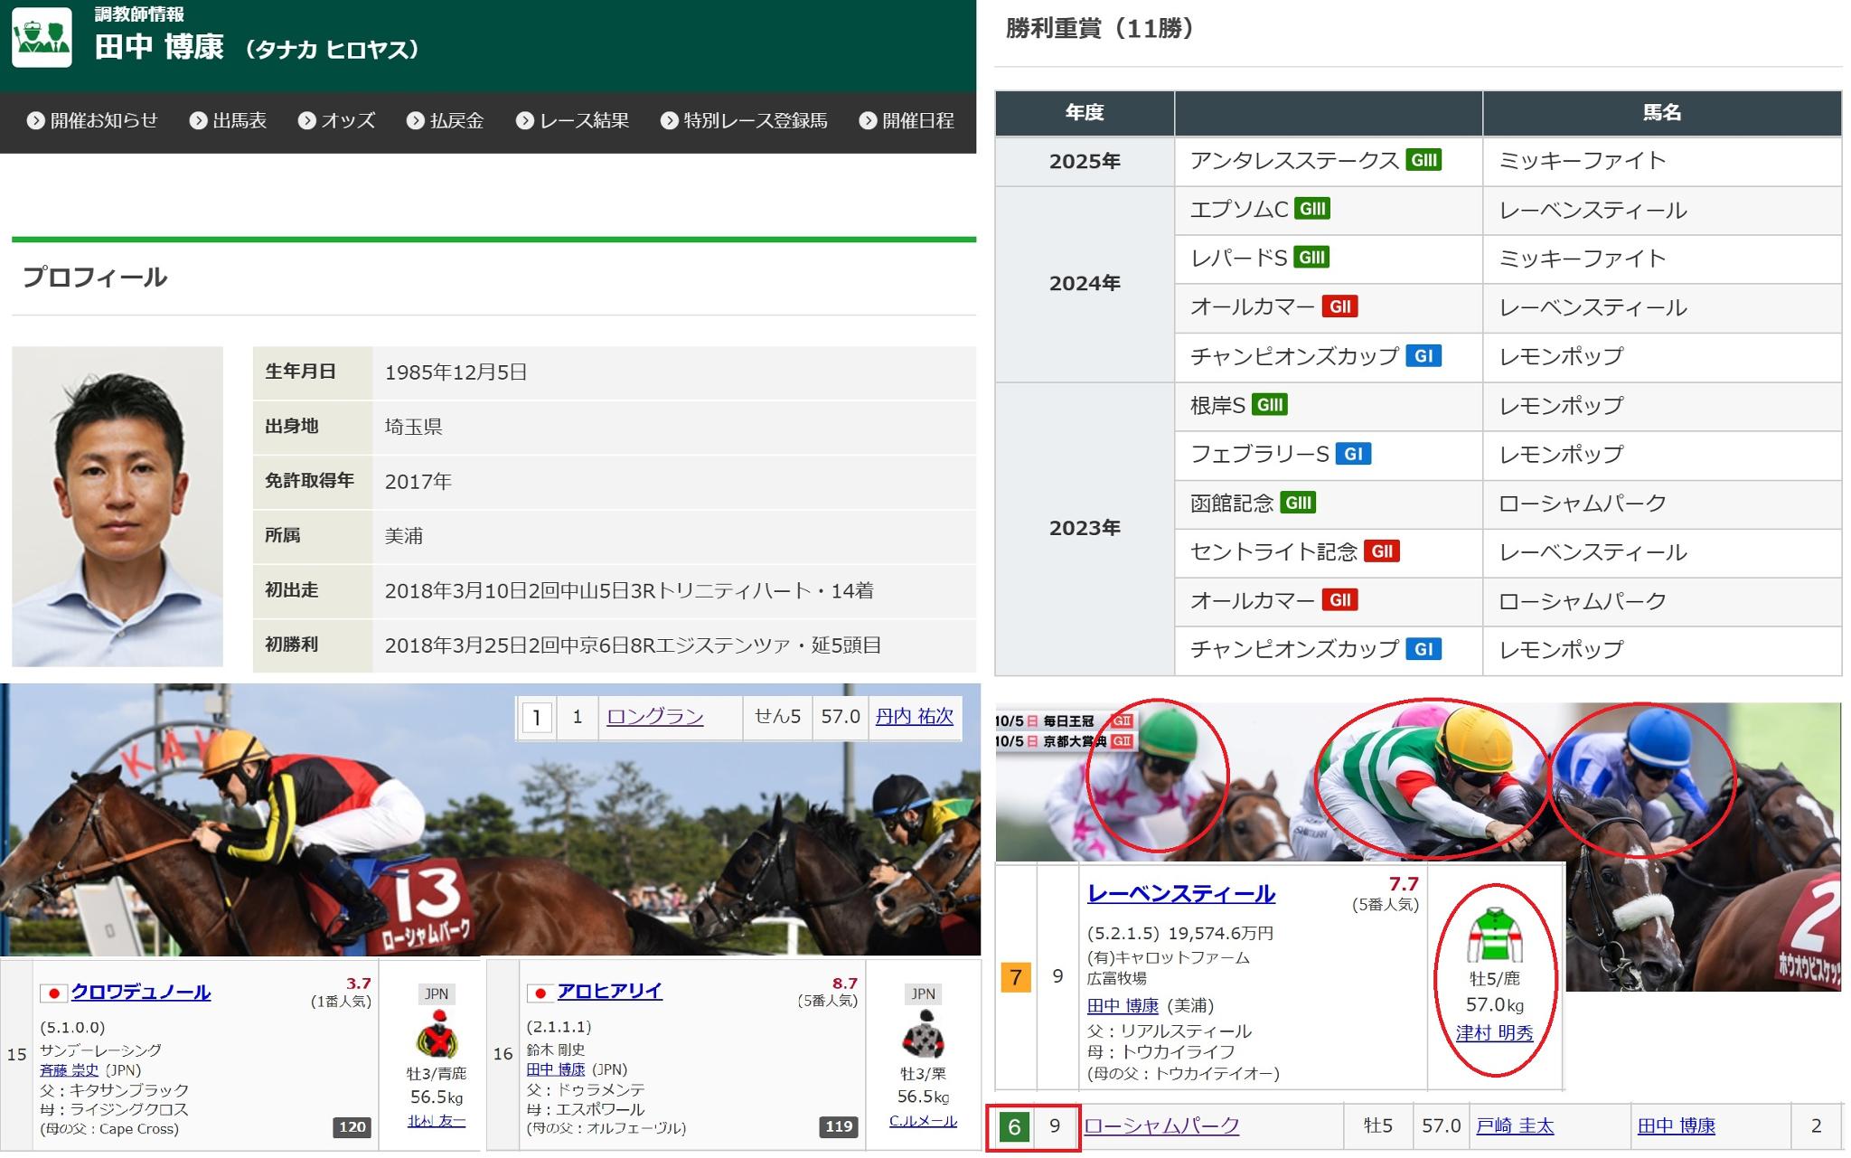Click the trainer portrait photo
The width and height of the screenshot is (1851, 1158).
(x=117, y=506)
